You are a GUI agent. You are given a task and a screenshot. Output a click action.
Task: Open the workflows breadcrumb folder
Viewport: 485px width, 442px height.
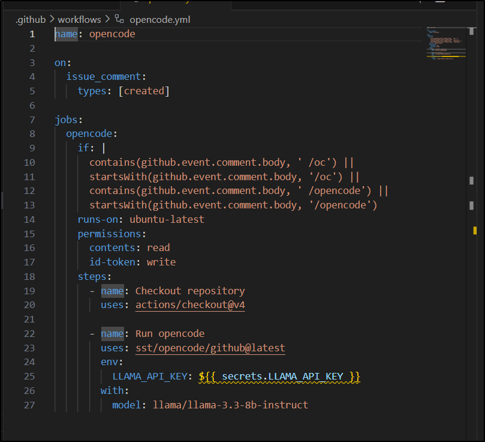coord(79,19)
